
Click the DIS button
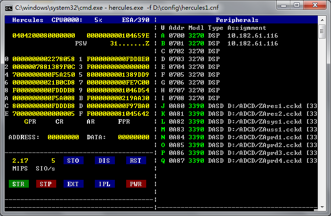point(105,160)
